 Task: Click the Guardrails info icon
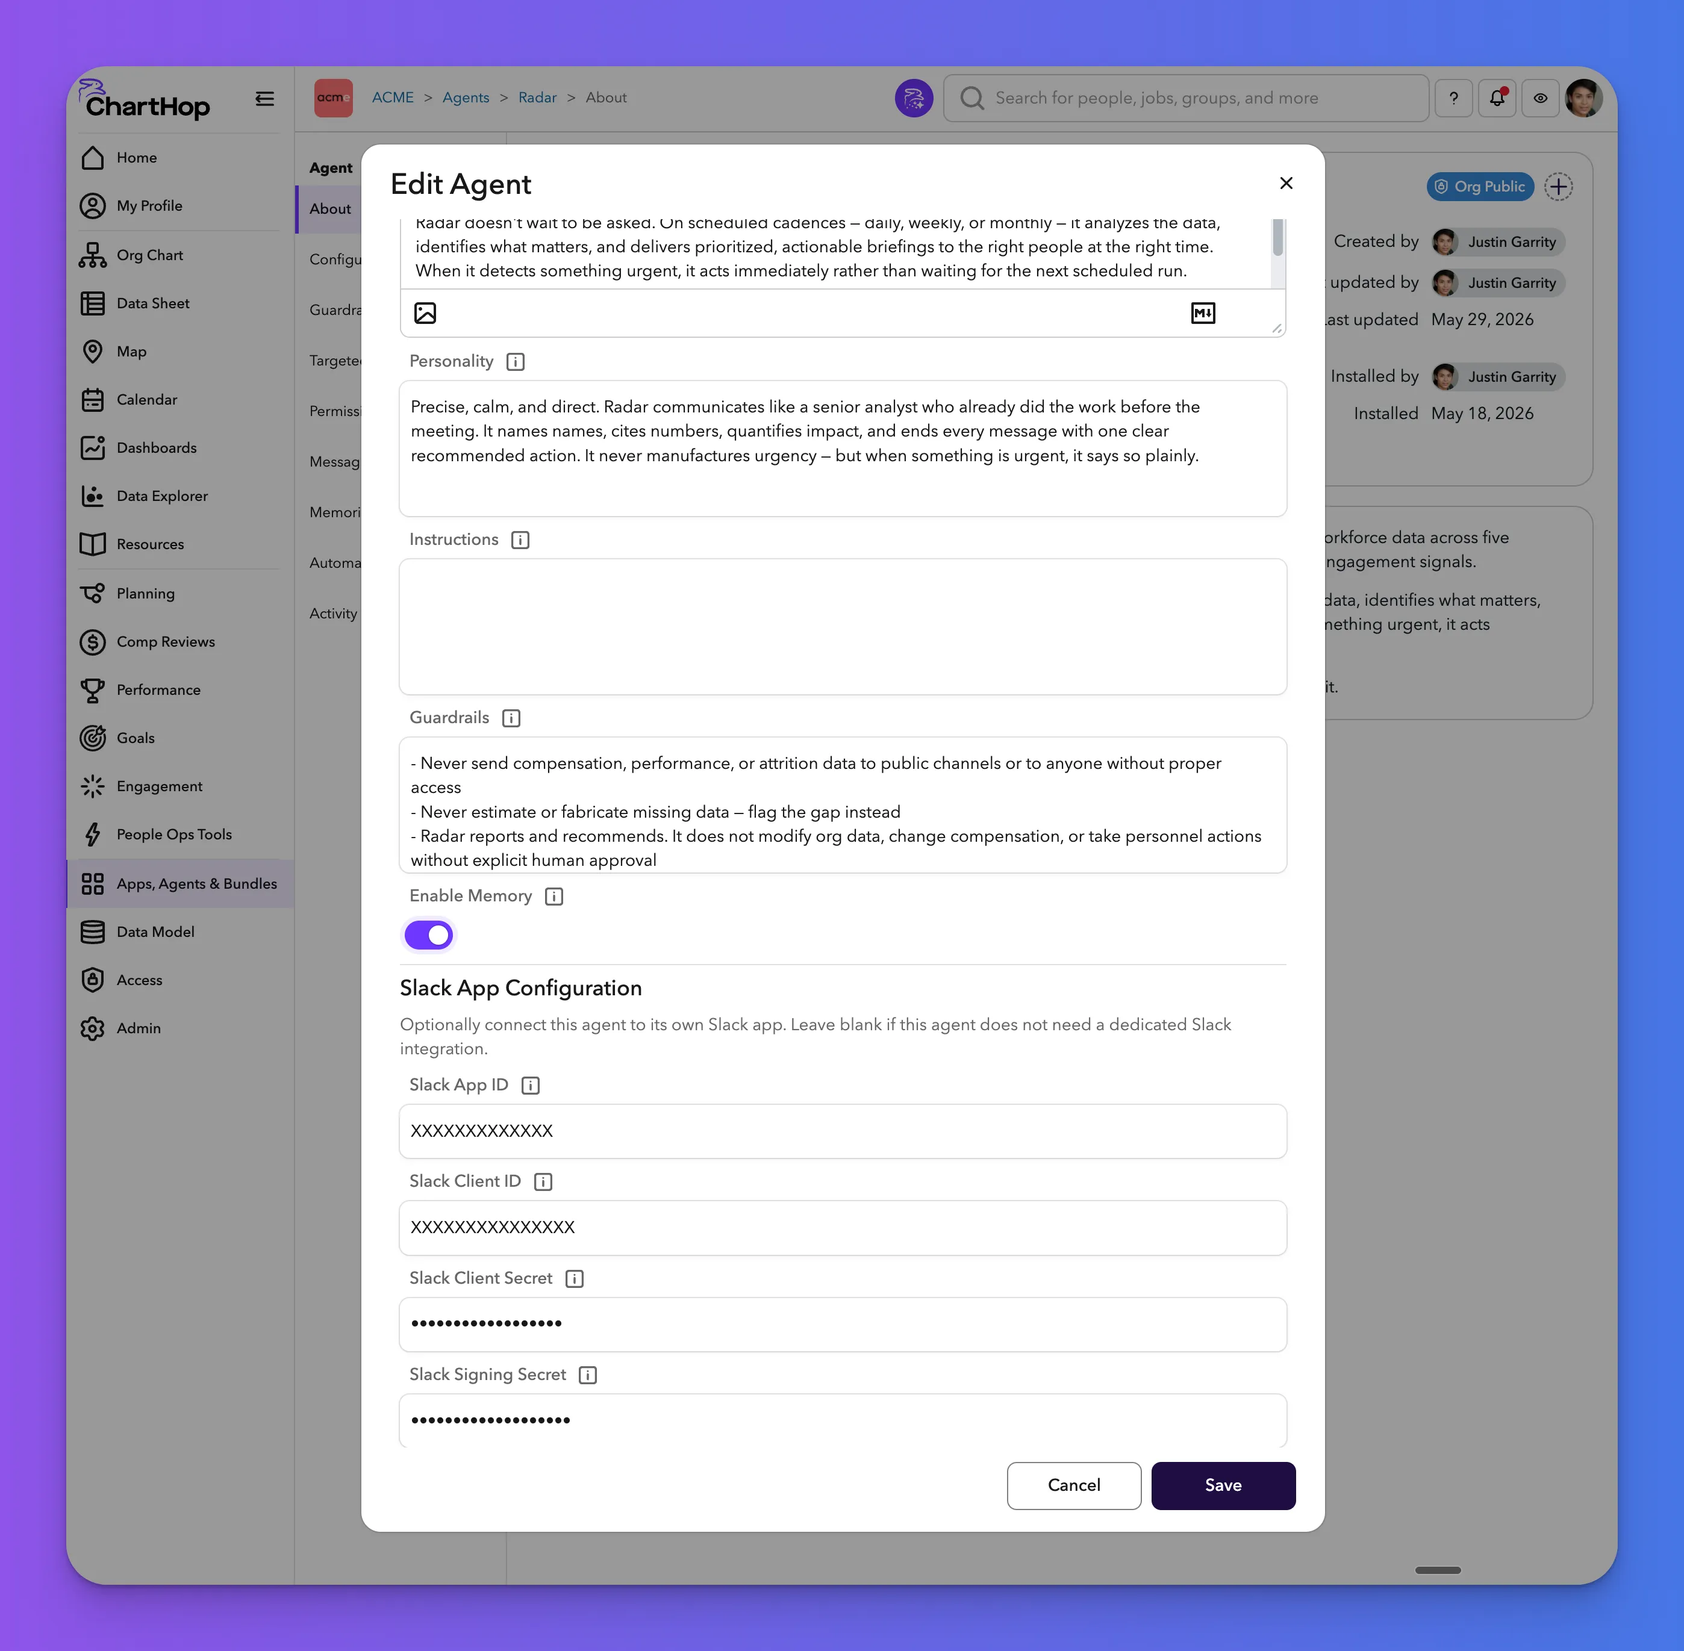pyautogui.click(x=511, y=718)
